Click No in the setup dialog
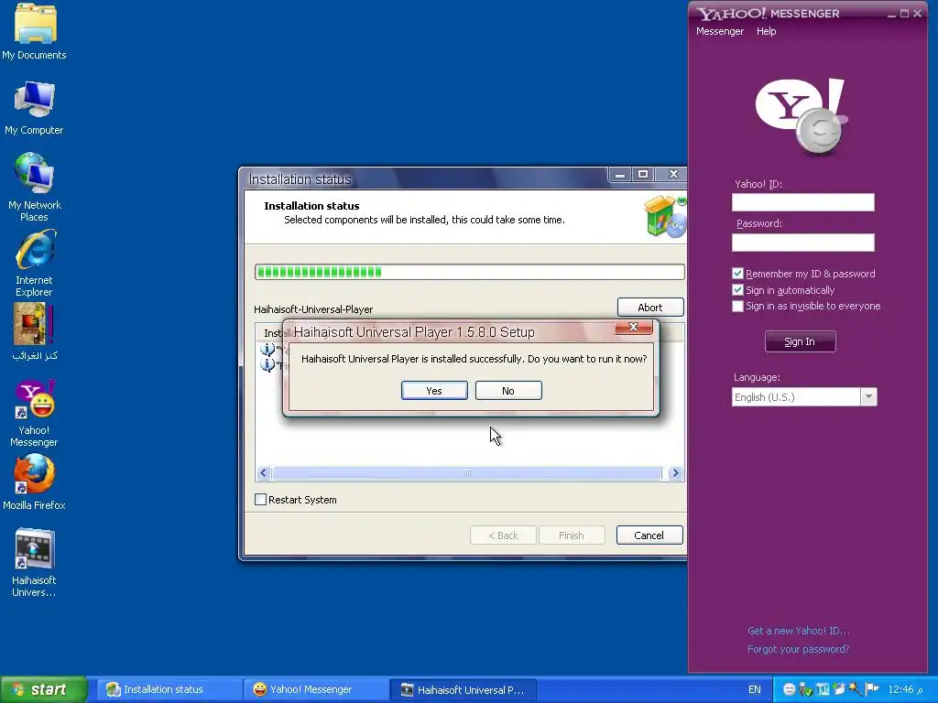This screenshot has height=703, width=938. (x=508, y=391)
